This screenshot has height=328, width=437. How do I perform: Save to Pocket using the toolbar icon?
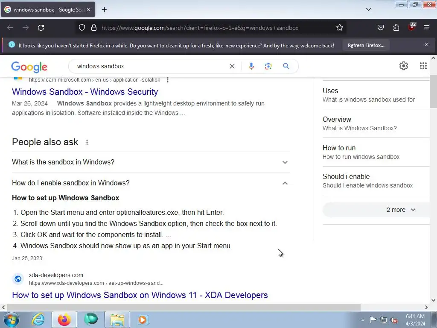(380, 28)
